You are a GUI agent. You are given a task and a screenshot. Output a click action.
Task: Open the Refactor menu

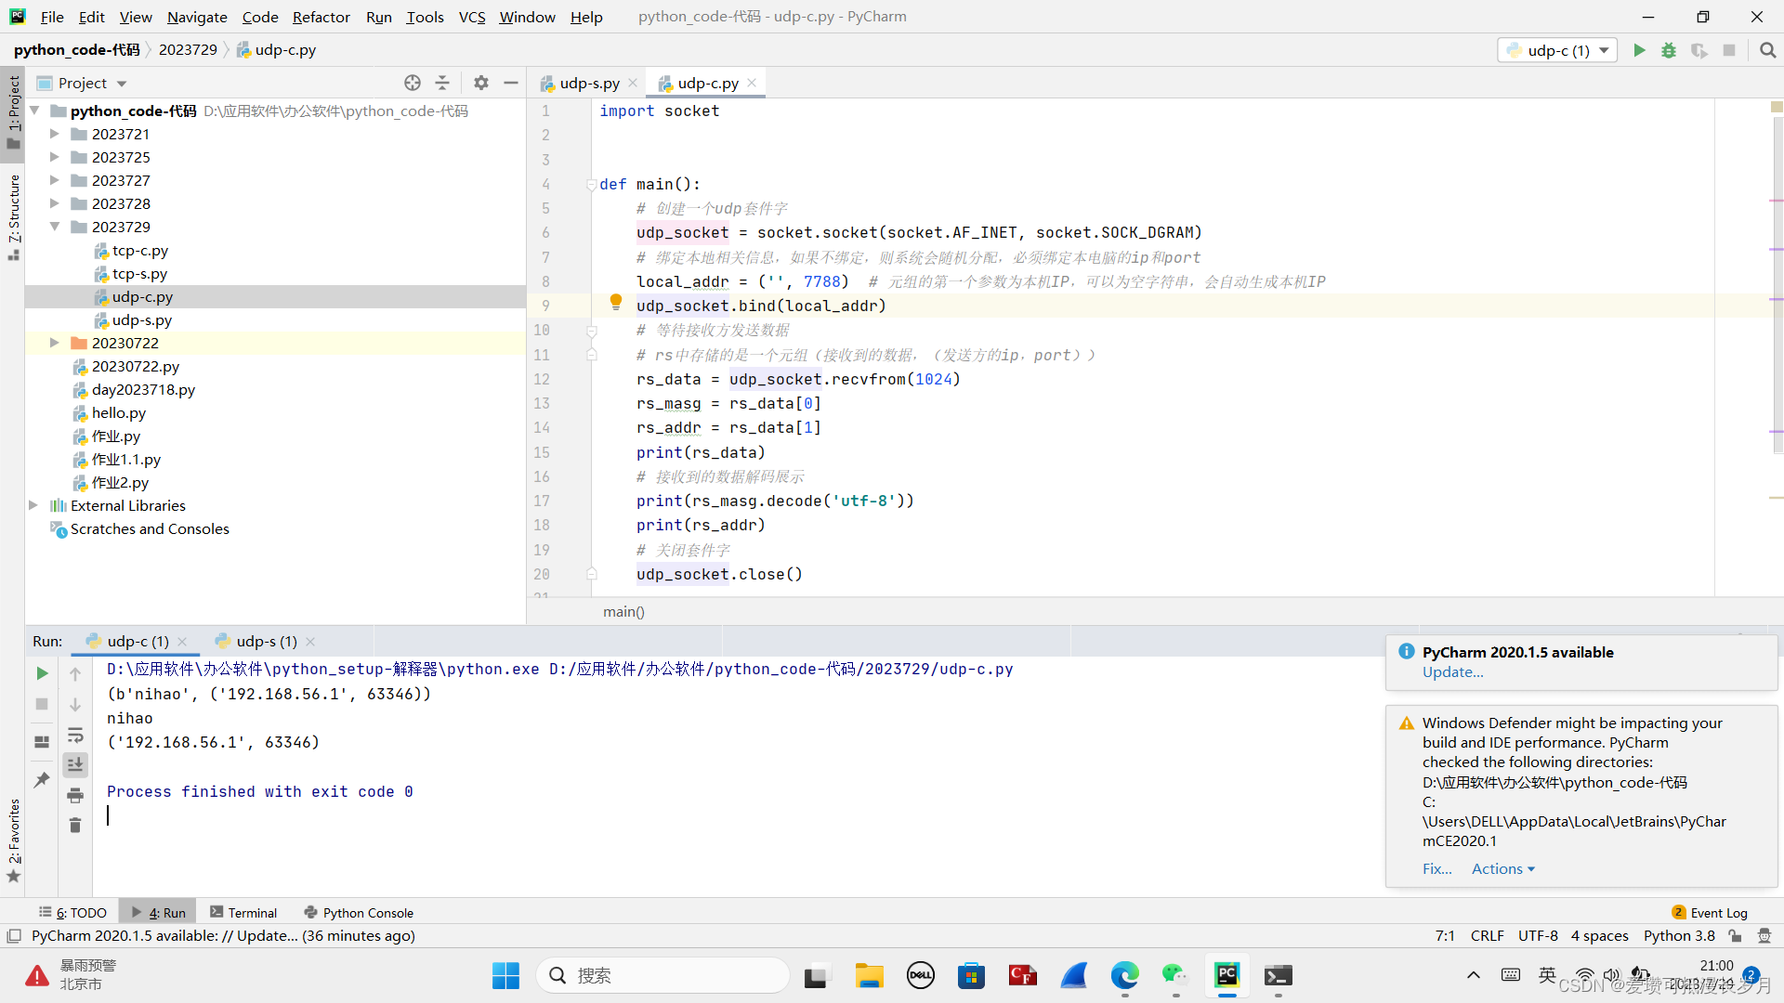(x=321, y=17)
